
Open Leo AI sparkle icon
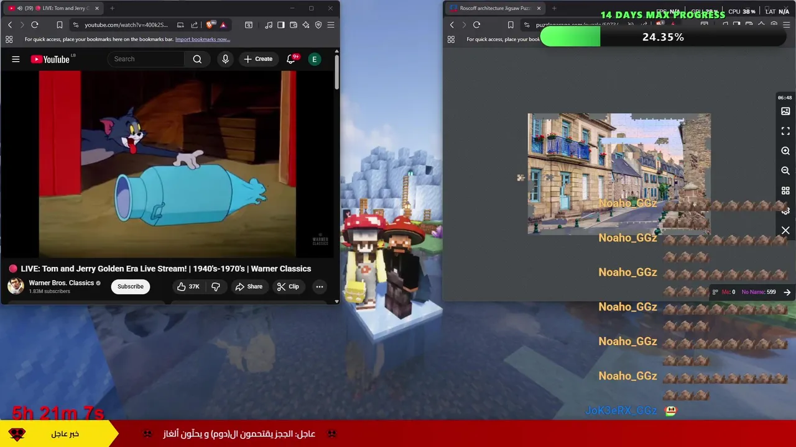(x=306, y=25)
